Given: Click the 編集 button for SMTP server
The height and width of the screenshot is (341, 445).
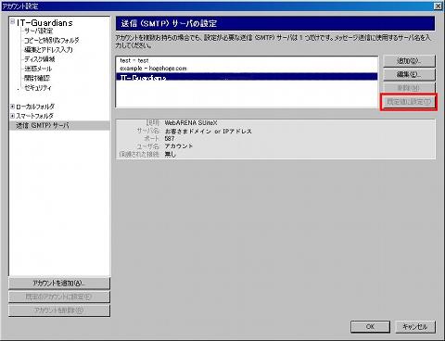Looking at the screenshot, I should (x=409, y=74).
